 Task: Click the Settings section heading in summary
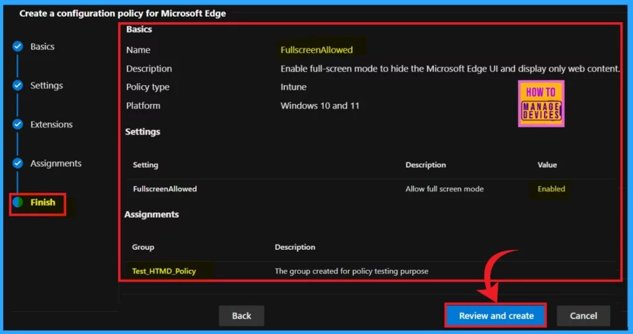click(143, 132)
